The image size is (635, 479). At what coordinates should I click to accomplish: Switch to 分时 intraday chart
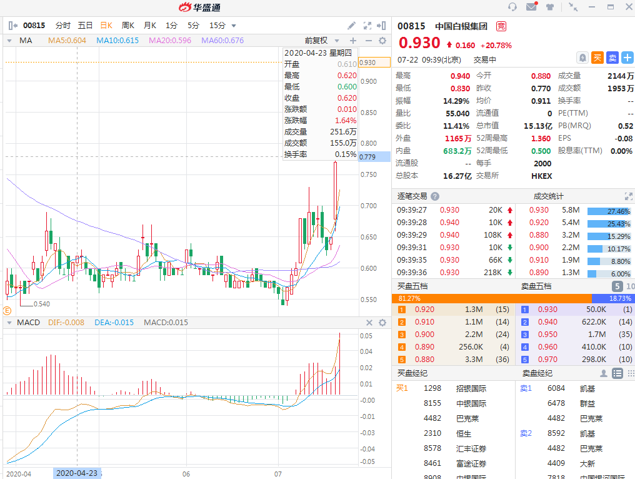tap(62, 26)
